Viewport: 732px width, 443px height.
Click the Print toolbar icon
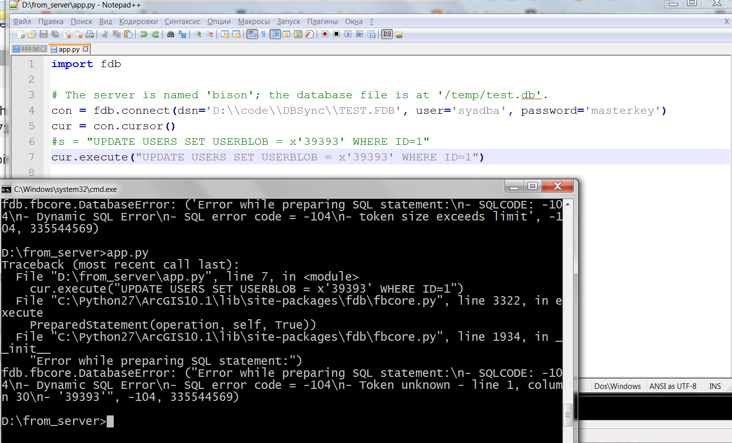[x=90, y=34]
